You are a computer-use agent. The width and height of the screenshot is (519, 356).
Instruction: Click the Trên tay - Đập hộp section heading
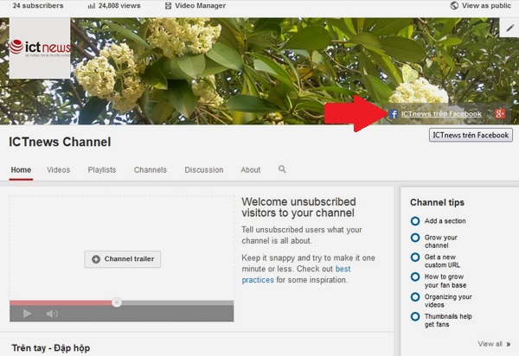tap(51, 348)
